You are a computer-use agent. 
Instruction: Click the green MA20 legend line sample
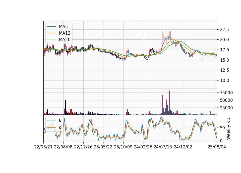(51, 40)
